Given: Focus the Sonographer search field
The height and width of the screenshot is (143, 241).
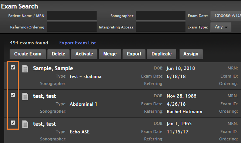Looking at the screenshot, I should coord(161,16).
